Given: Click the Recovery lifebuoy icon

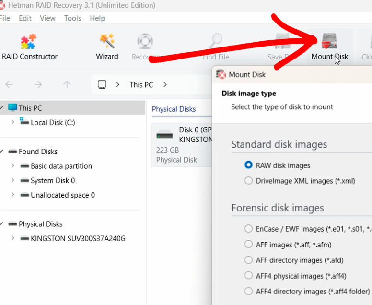Looking at the screenshot, I should pyautogui.click(x=145, y=41).
